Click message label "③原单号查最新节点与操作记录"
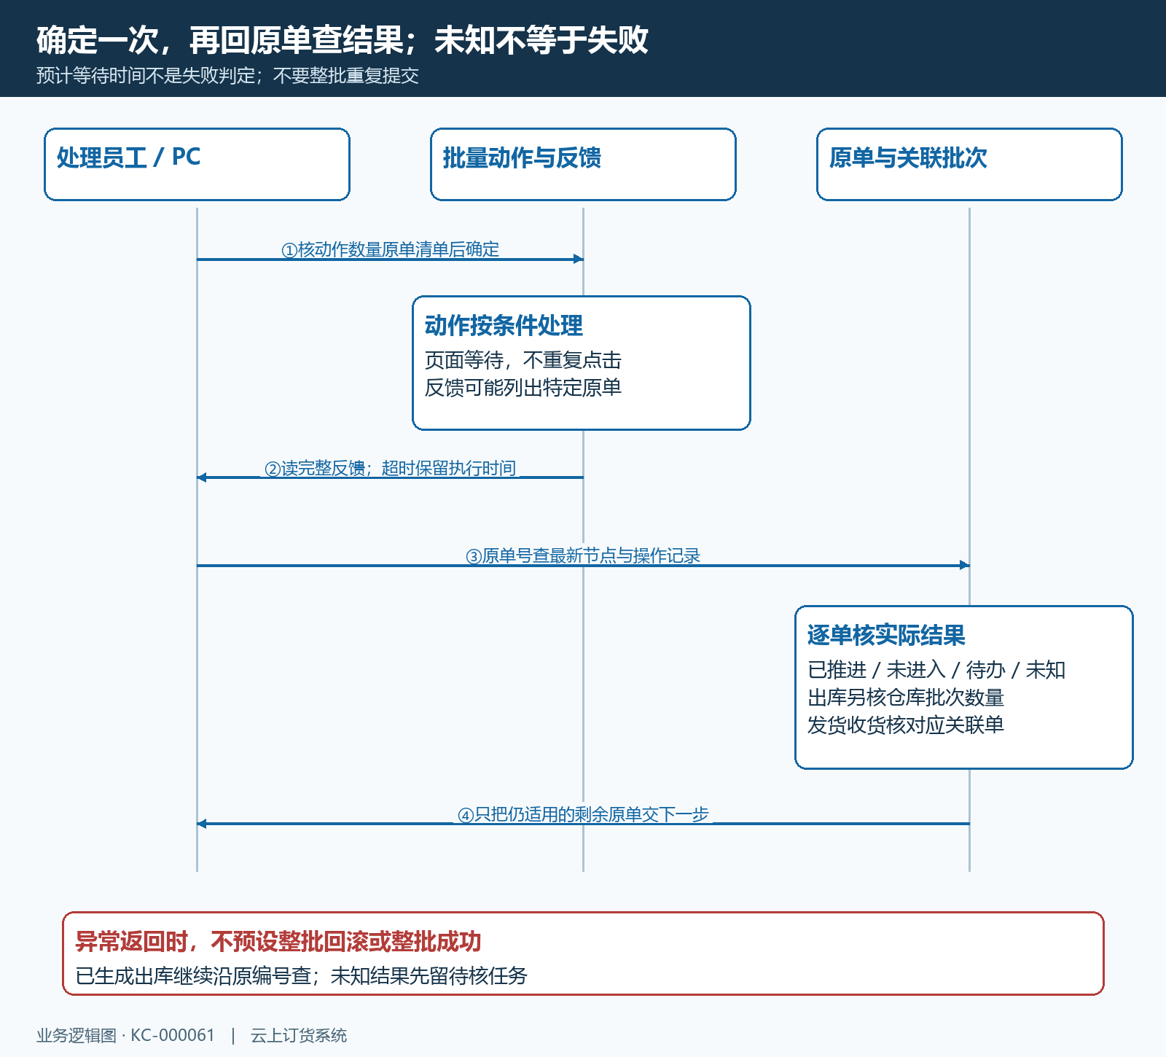Viewport: 1166px width, 1057px height. 583,555
